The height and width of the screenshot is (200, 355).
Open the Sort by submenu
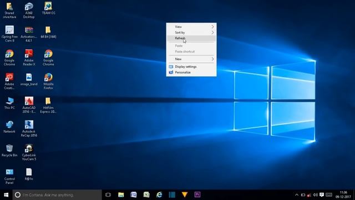(191, 33)
